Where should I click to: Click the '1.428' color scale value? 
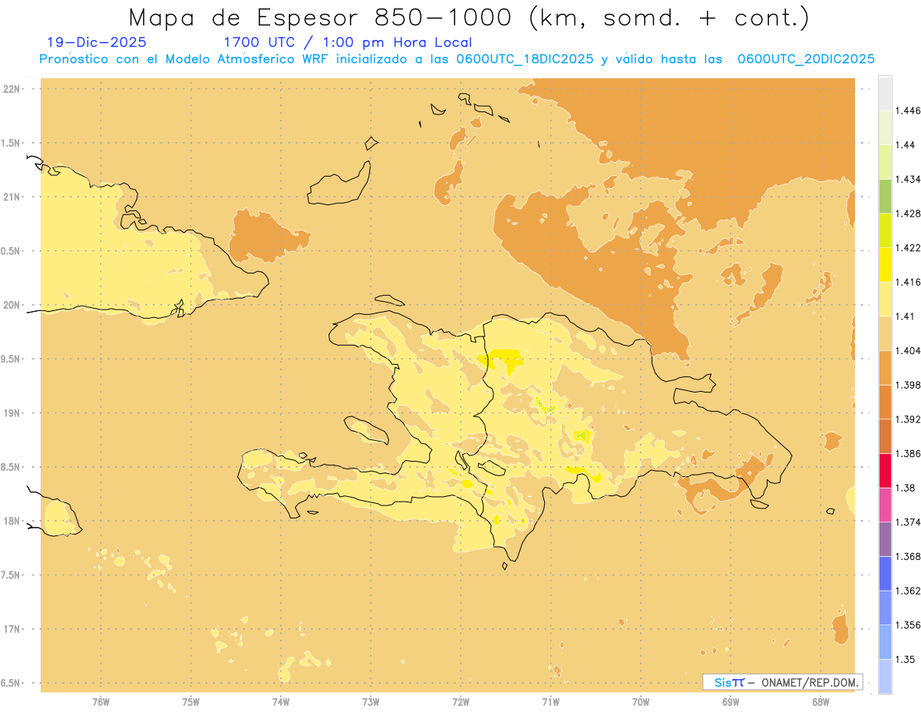pyautogui.click(x=908, y=214)
